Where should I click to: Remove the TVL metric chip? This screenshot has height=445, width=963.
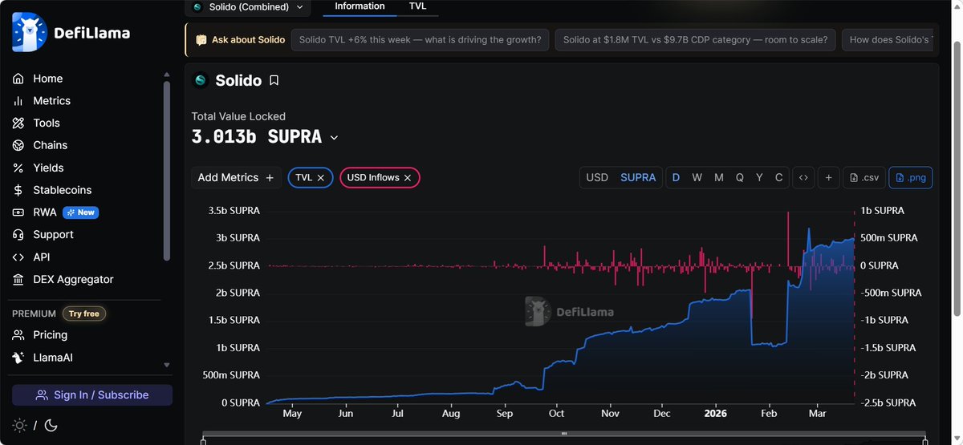[x=320, y=178]
